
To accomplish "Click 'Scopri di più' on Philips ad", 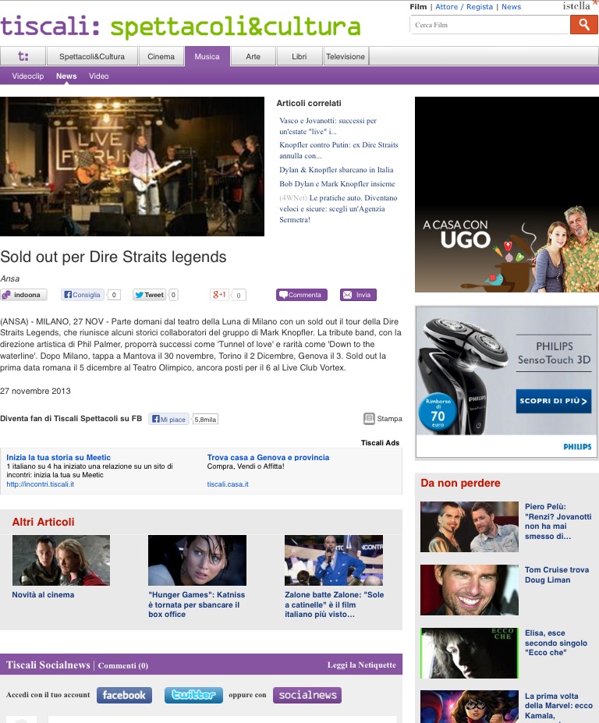I will (553, 401).
